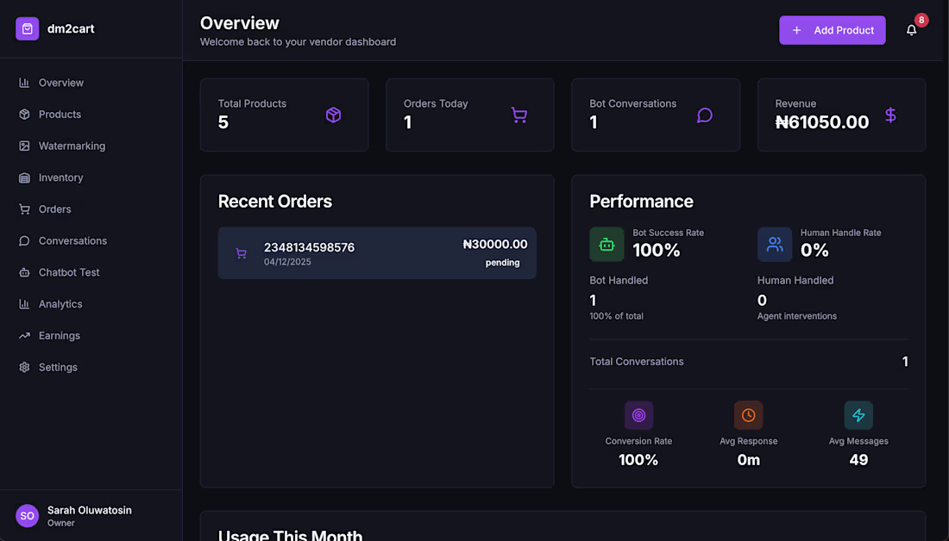Open the notifications bell
The image size is (949, 541).
[911, 30]
